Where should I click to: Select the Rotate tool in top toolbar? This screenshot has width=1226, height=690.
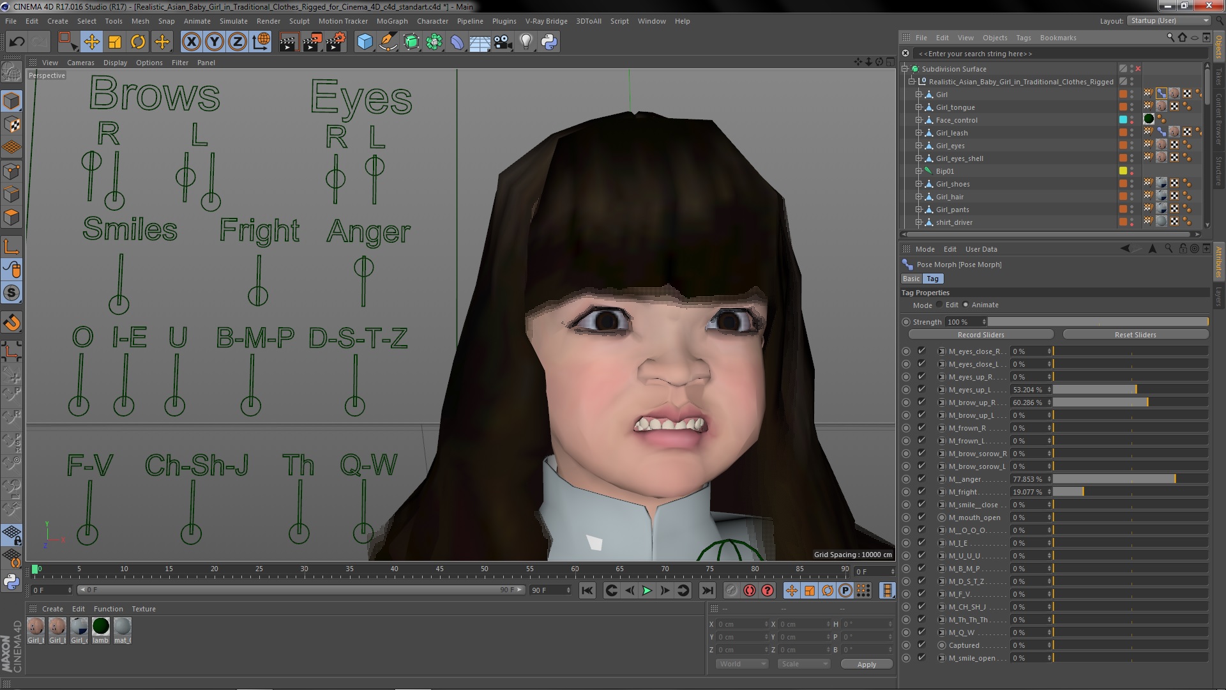pyautogui.click(x=138, y=42)
